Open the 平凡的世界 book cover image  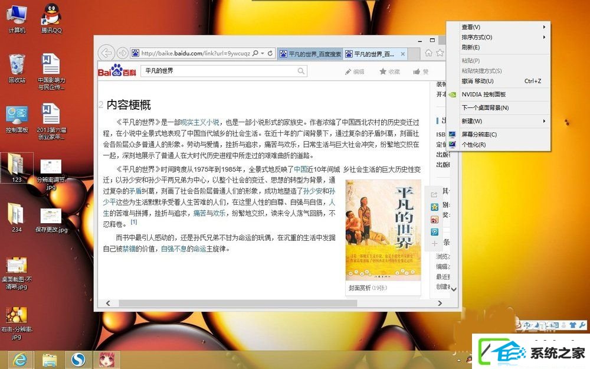coord(383,230)
